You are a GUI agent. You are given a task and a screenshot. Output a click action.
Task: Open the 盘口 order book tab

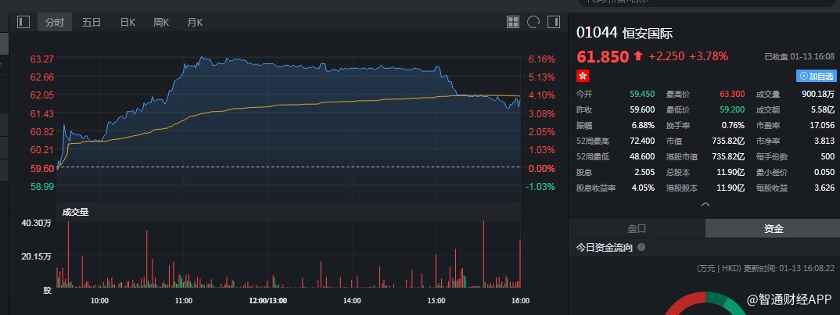click(x=637, y=228)
